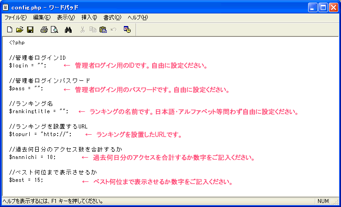Click the //管理者ログインパスワード comment line

[x=50, y=81]
